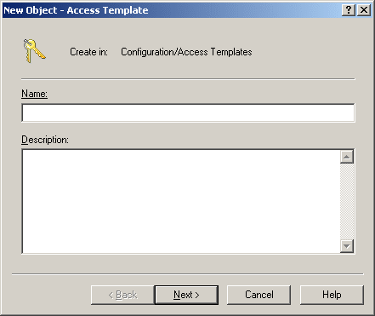The width and height of the screenshot is (375, 316).
Task: Focus the Name text field
Action: (188, 112)
